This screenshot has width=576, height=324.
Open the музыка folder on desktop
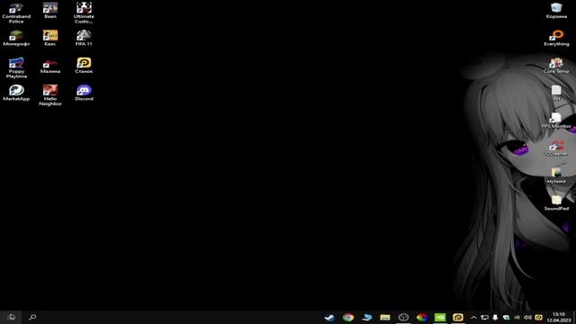coord(556,175)
